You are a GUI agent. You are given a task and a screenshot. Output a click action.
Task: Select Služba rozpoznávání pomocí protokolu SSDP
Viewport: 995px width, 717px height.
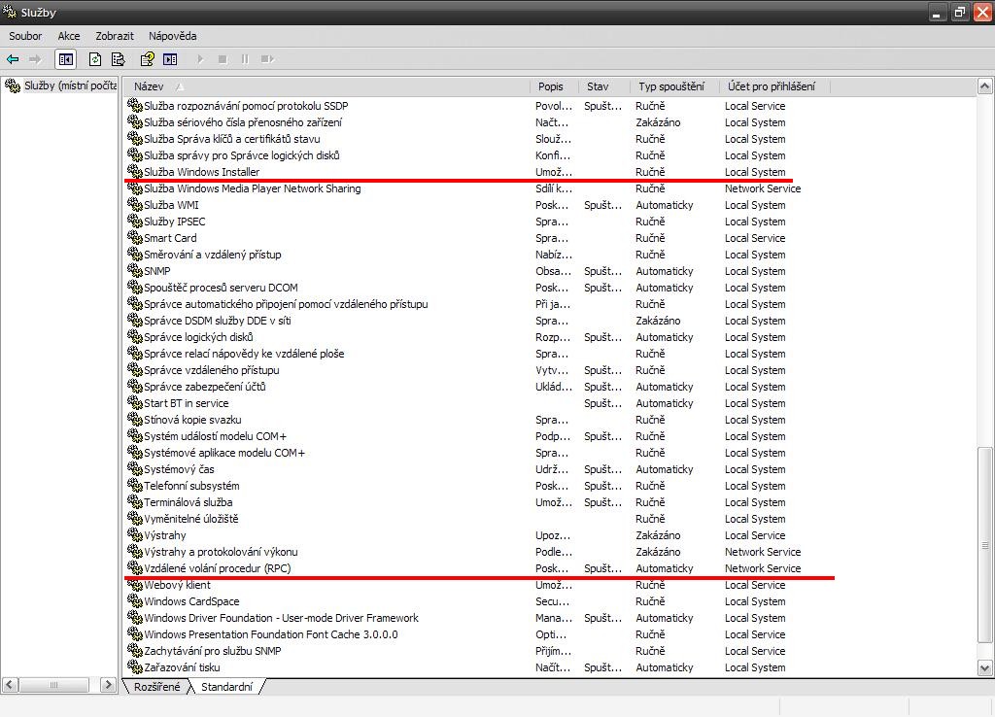(x=246, y=106)
